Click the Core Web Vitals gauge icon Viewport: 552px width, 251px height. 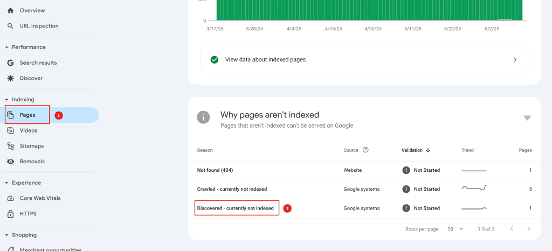pyautogui.click(x=11, y=198)
